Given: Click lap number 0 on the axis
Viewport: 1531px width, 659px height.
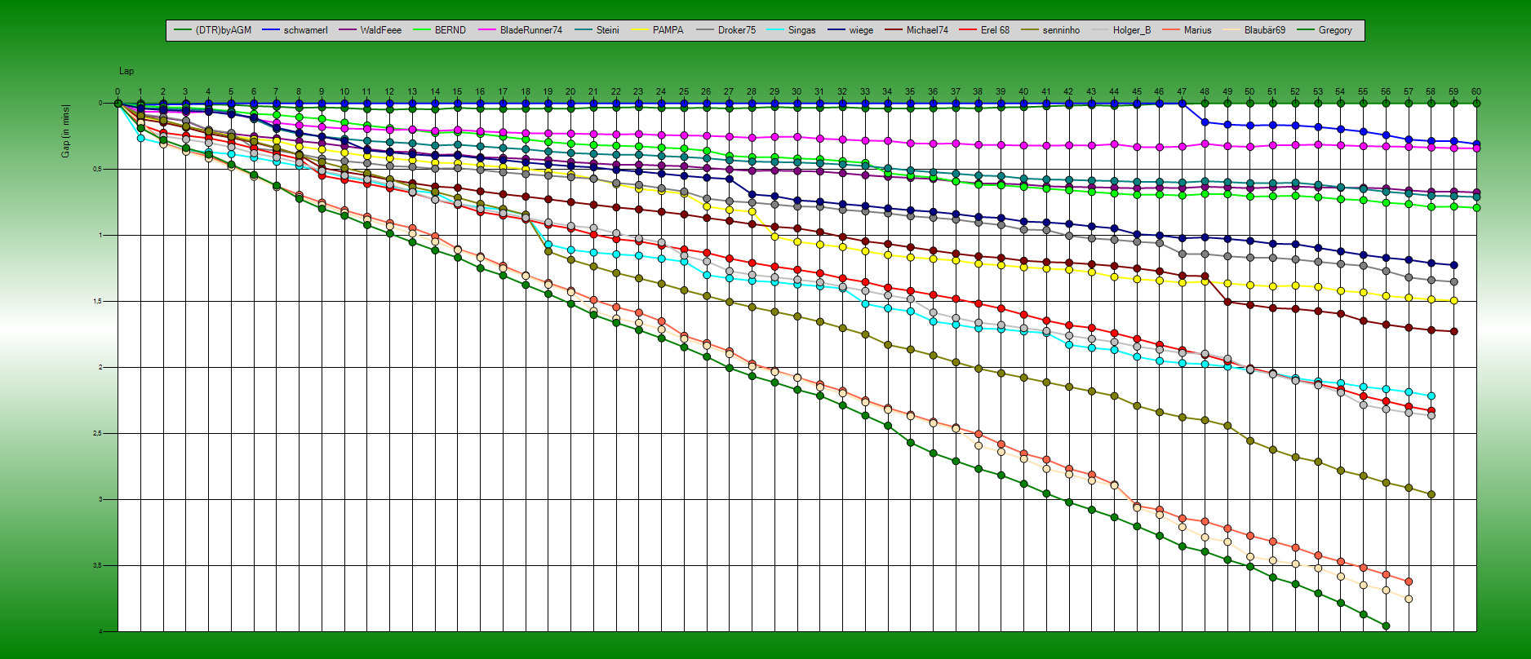Looking at the screenshot, I should pos(118,92).
